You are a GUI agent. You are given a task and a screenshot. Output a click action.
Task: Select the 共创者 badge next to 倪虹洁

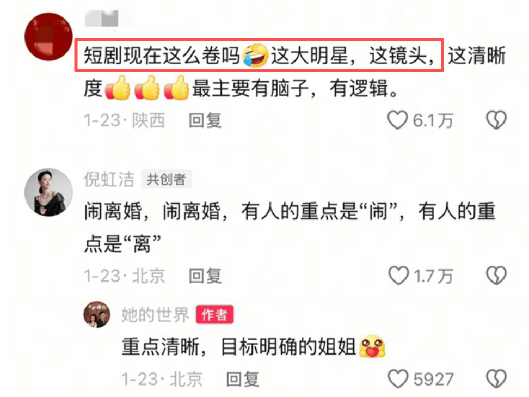click(x=167, y=179)
